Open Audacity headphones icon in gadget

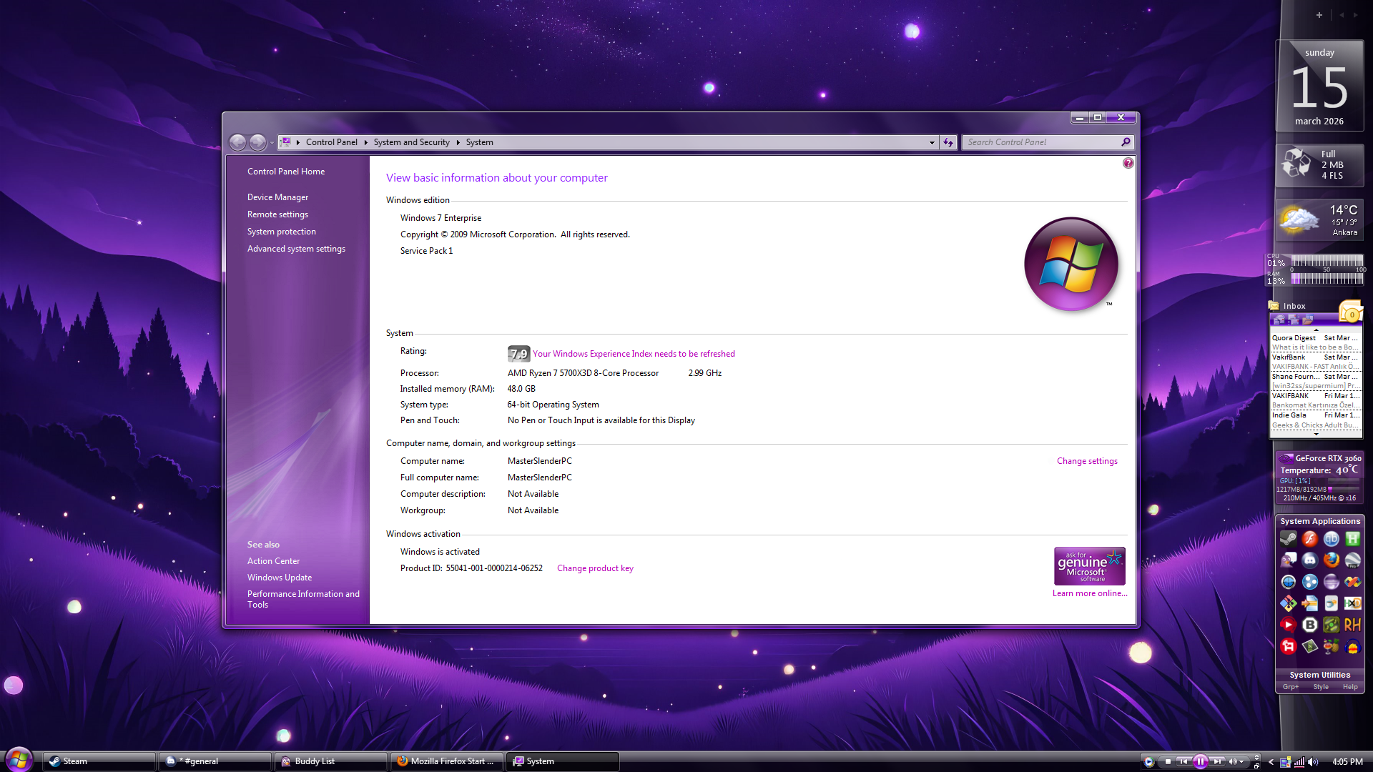pyautogui.click(x=1352, y=646)
